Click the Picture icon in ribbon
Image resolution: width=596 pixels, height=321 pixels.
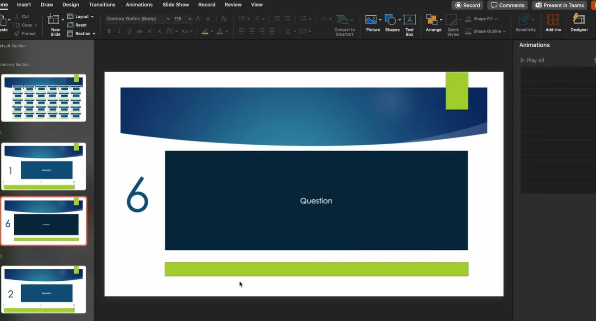pyautogui.click(x=371, y=21)
